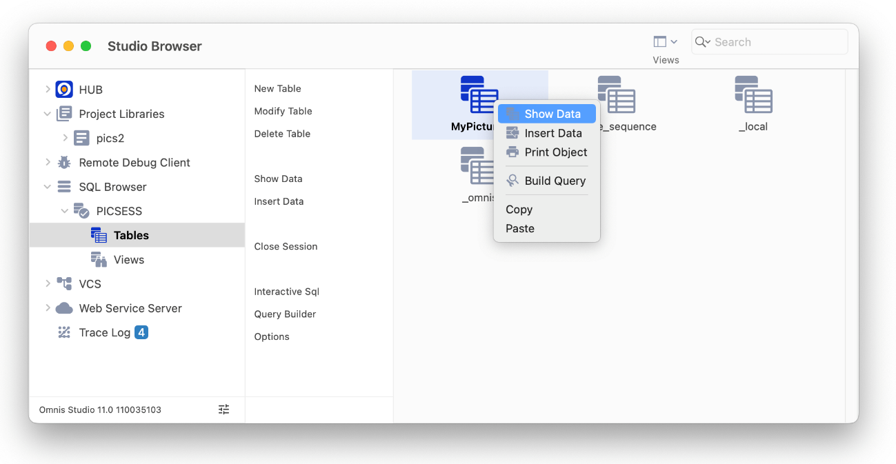This screenshot has width=896, height=464.
Task: Choose Insert Data from context menu
Action: pyautogui.click(x=547, y=133)
